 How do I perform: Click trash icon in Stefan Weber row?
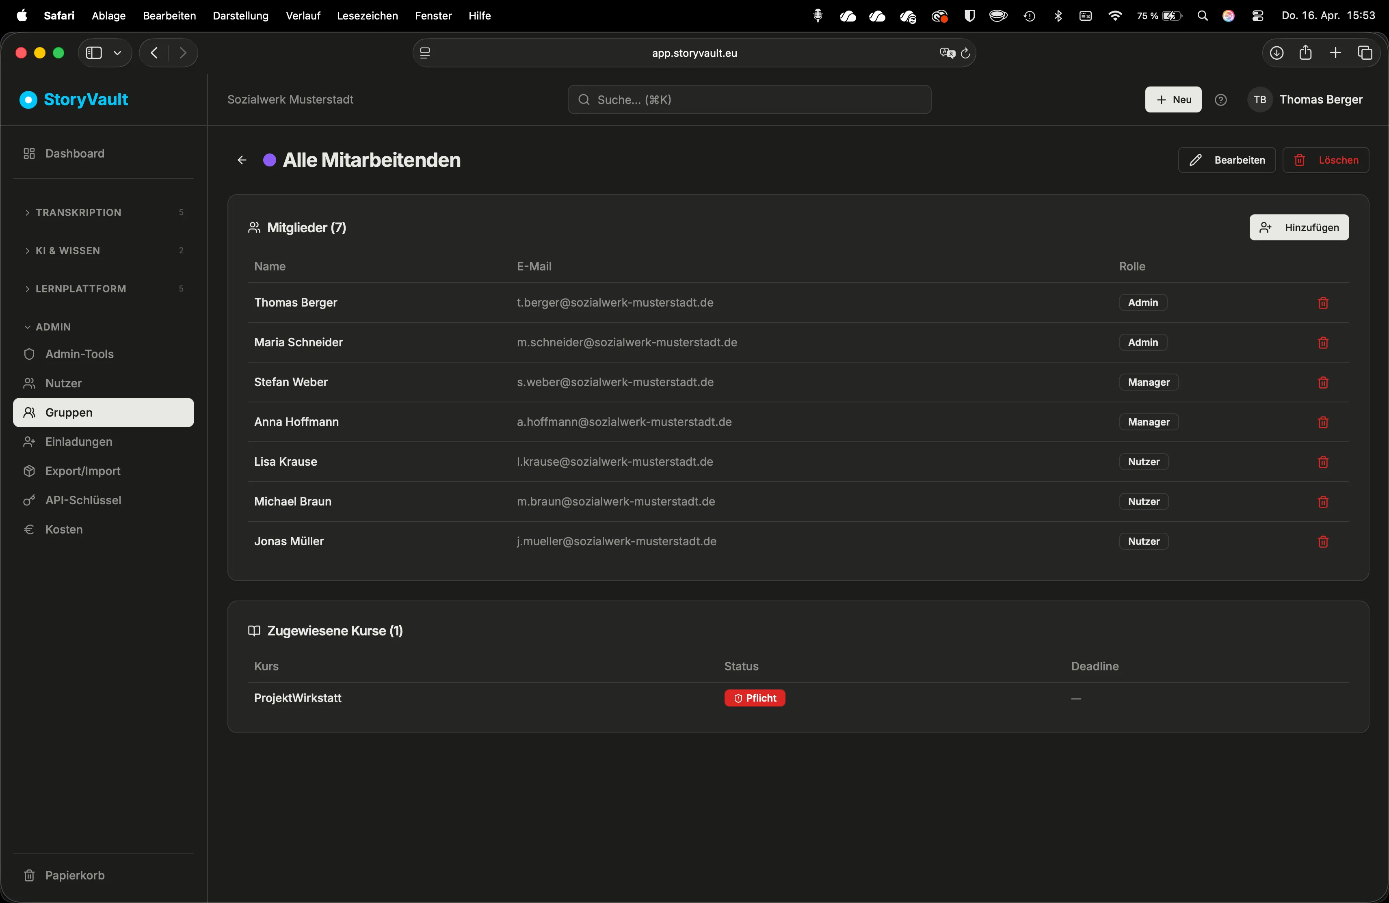[x=1323, y=382]
